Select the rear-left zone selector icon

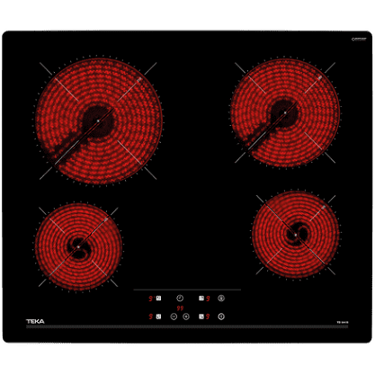(x=158, y=299)
